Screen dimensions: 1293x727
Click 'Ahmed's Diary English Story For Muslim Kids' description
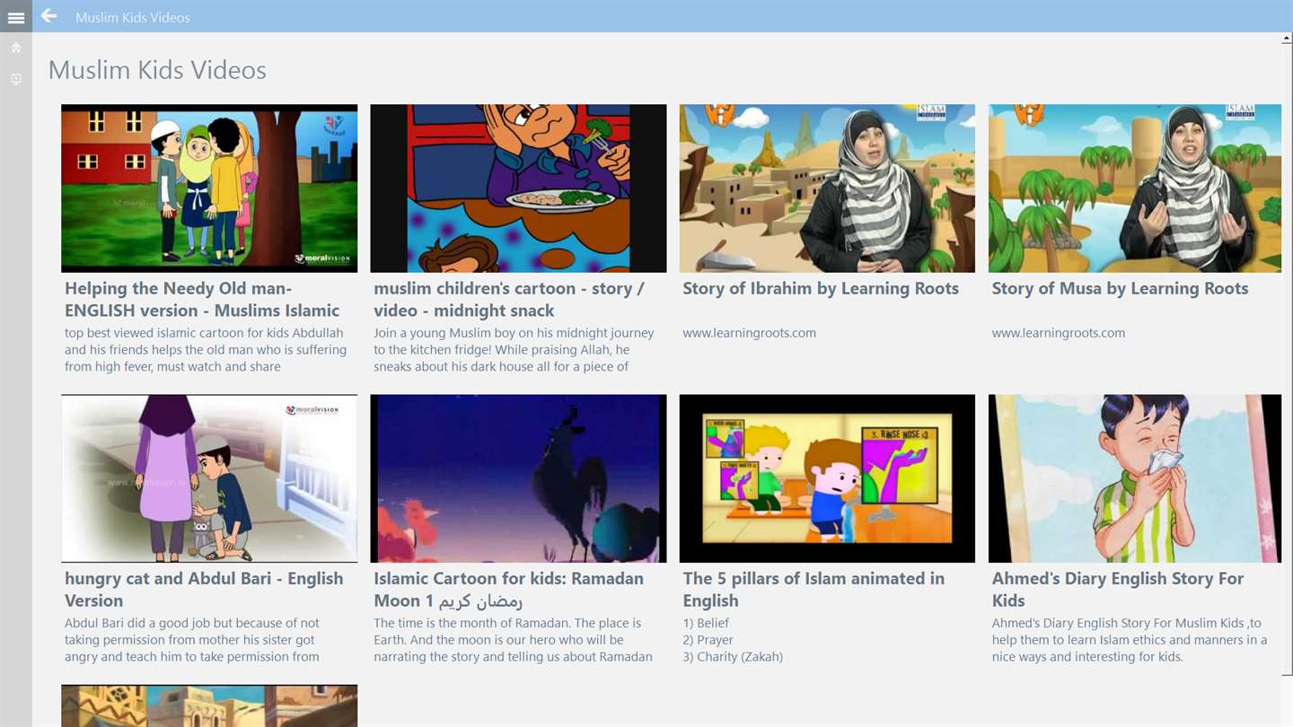1130,640
